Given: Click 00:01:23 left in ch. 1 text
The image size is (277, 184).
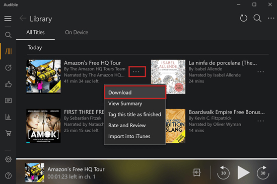Looking at the screenshot, I should click(72, 176).
